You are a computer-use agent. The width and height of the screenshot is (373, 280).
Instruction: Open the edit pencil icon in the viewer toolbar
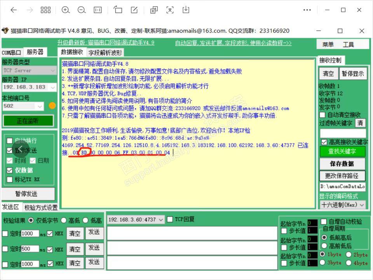point(134,10)
